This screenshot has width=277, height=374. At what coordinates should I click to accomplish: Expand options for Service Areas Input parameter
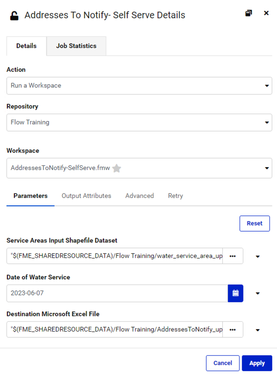click(257, 256)
